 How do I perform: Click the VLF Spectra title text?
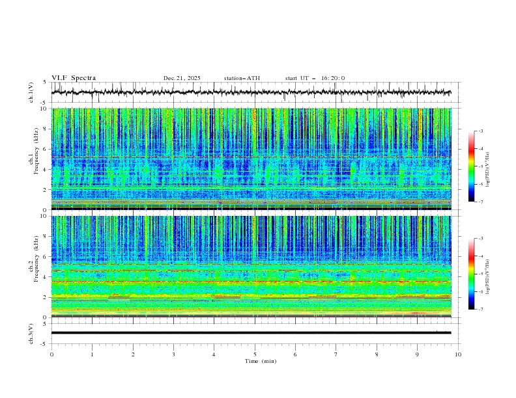pos(74,78)
